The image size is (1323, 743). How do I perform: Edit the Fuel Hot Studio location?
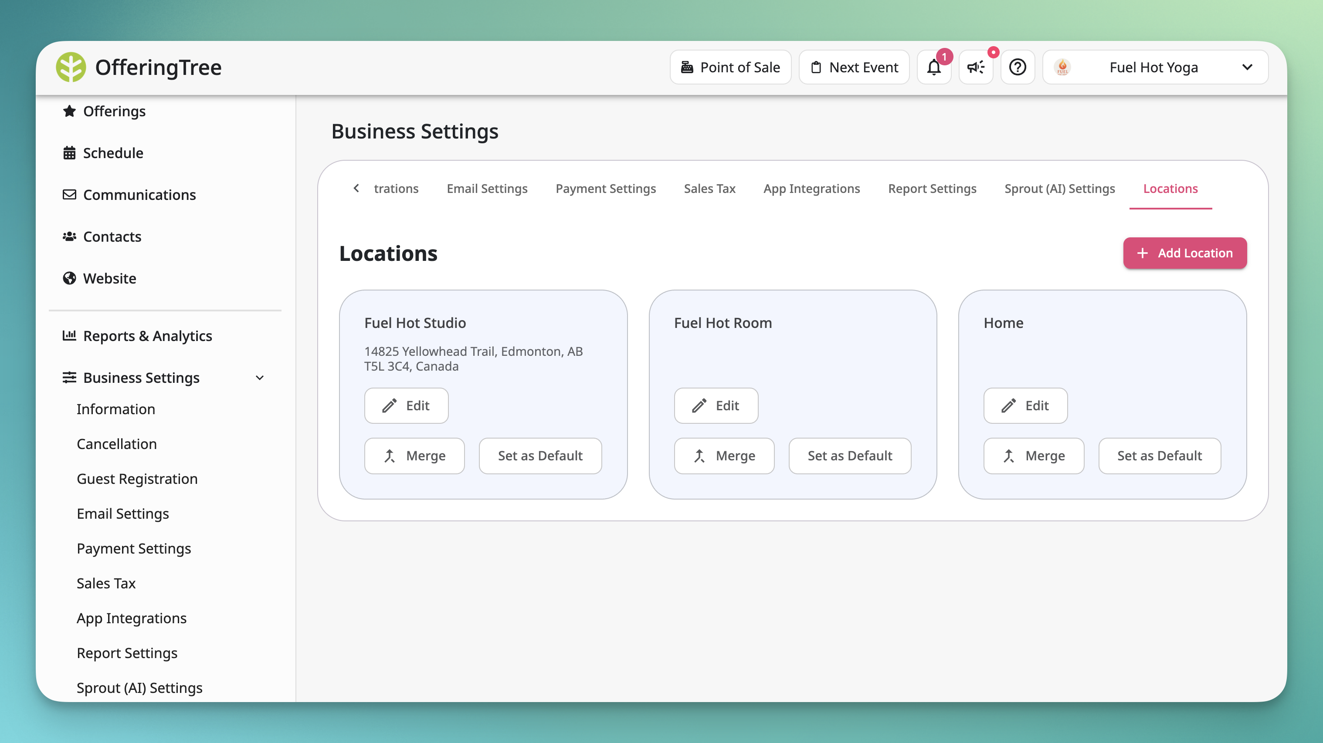406,405
